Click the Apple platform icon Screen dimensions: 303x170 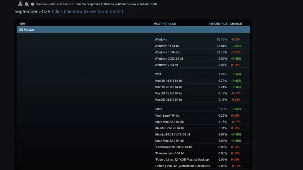point(33,4)
